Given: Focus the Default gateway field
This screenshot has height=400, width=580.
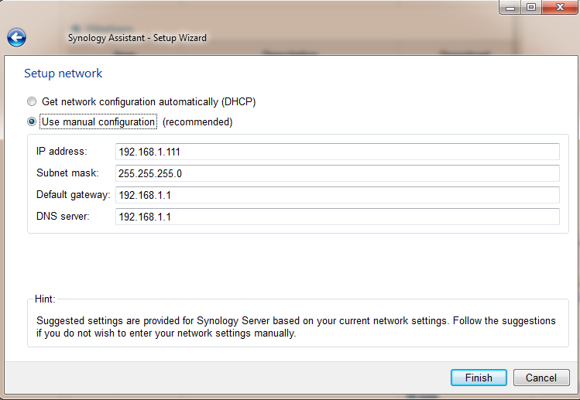Looking at the screenshot, I should 337,195.
